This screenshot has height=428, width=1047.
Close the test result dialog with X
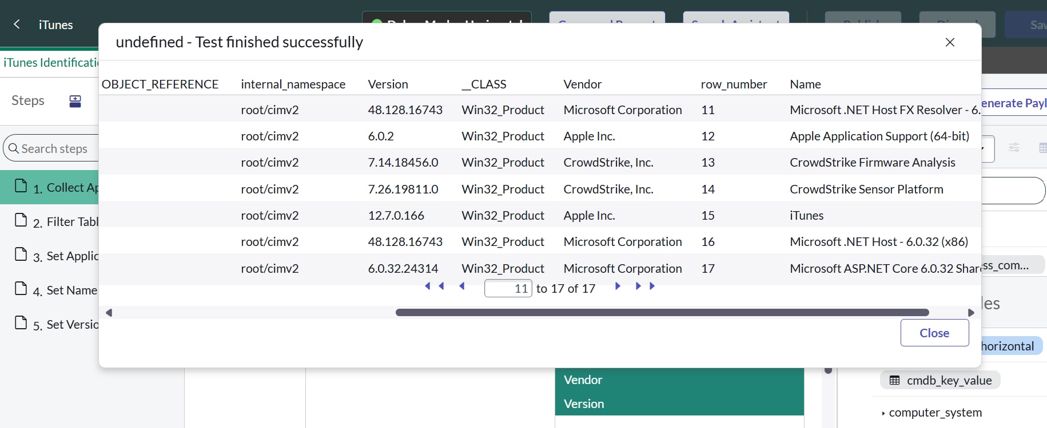[950, 42]
